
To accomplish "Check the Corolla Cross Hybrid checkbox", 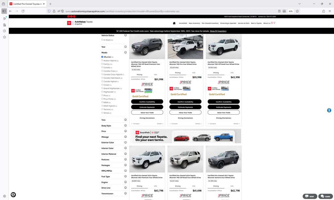I will (x=102, y=74).
